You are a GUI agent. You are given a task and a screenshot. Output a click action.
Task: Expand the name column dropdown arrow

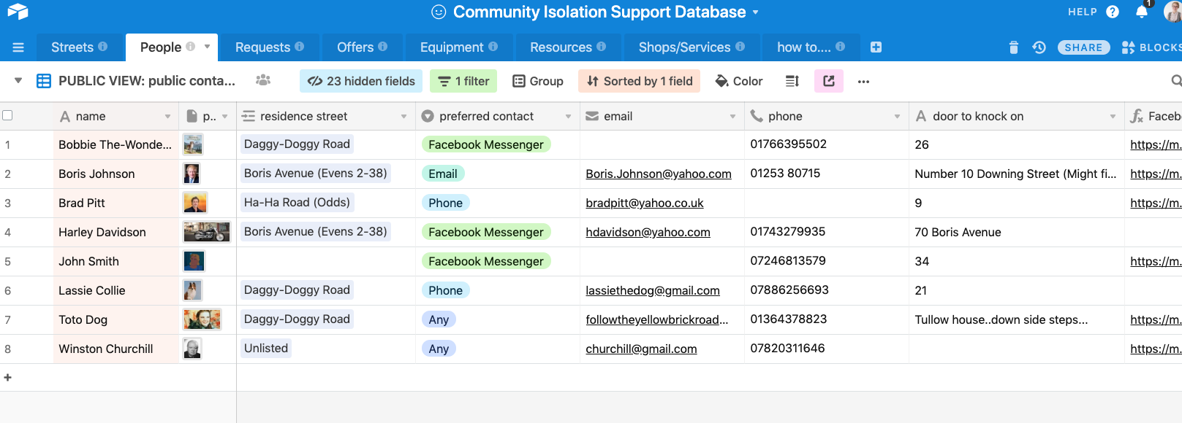point(167,117)
